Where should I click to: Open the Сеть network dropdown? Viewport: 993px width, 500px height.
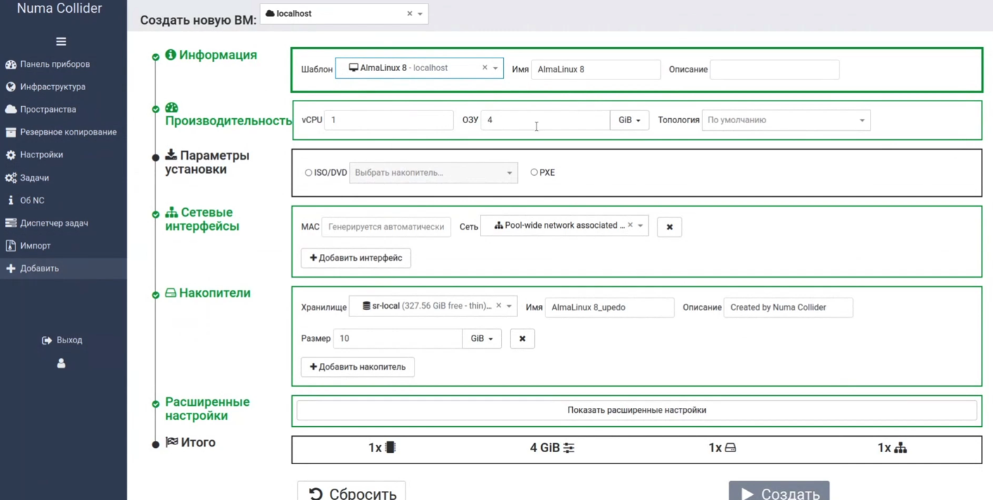(x=640, y=226)
